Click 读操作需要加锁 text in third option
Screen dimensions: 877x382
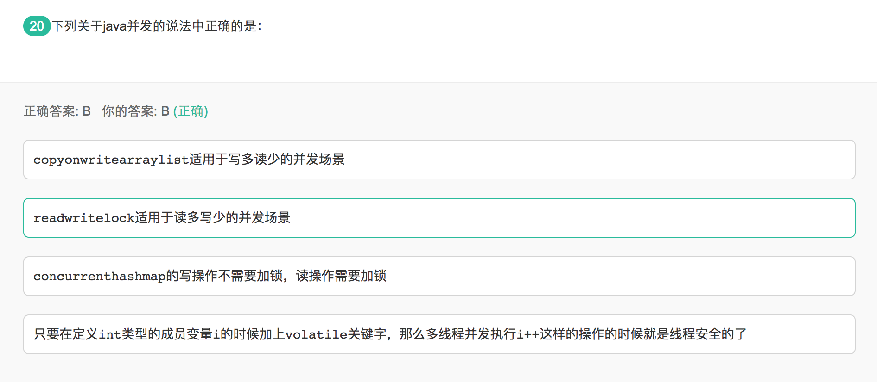[341, 276]
